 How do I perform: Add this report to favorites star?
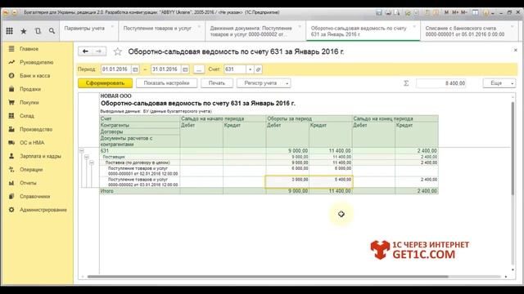[x=117, y=51]
